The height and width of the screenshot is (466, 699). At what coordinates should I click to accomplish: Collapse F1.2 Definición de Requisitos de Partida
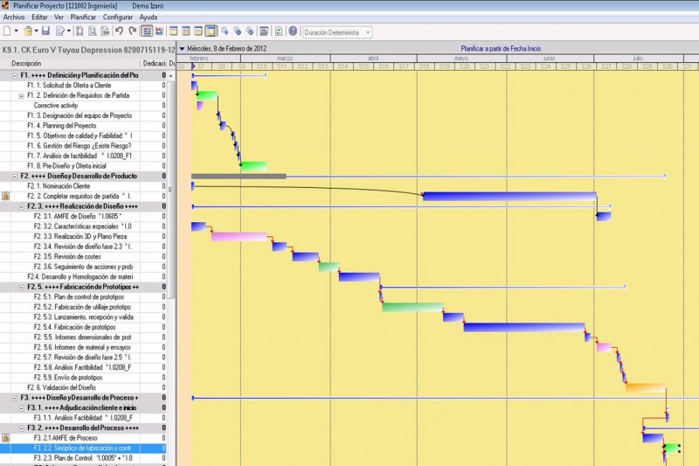(x=21, y=96)
